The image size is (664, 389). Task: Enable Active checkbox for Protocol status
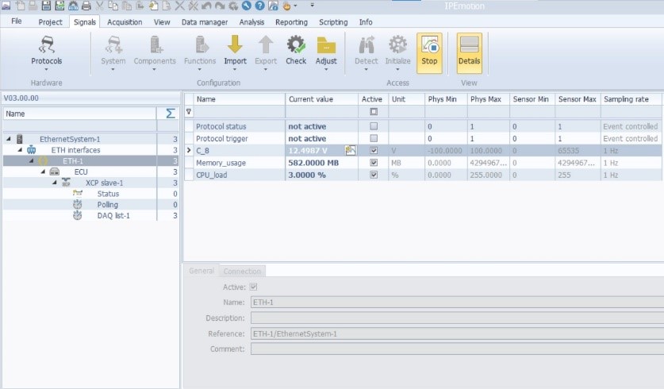(x=374, y=126)
